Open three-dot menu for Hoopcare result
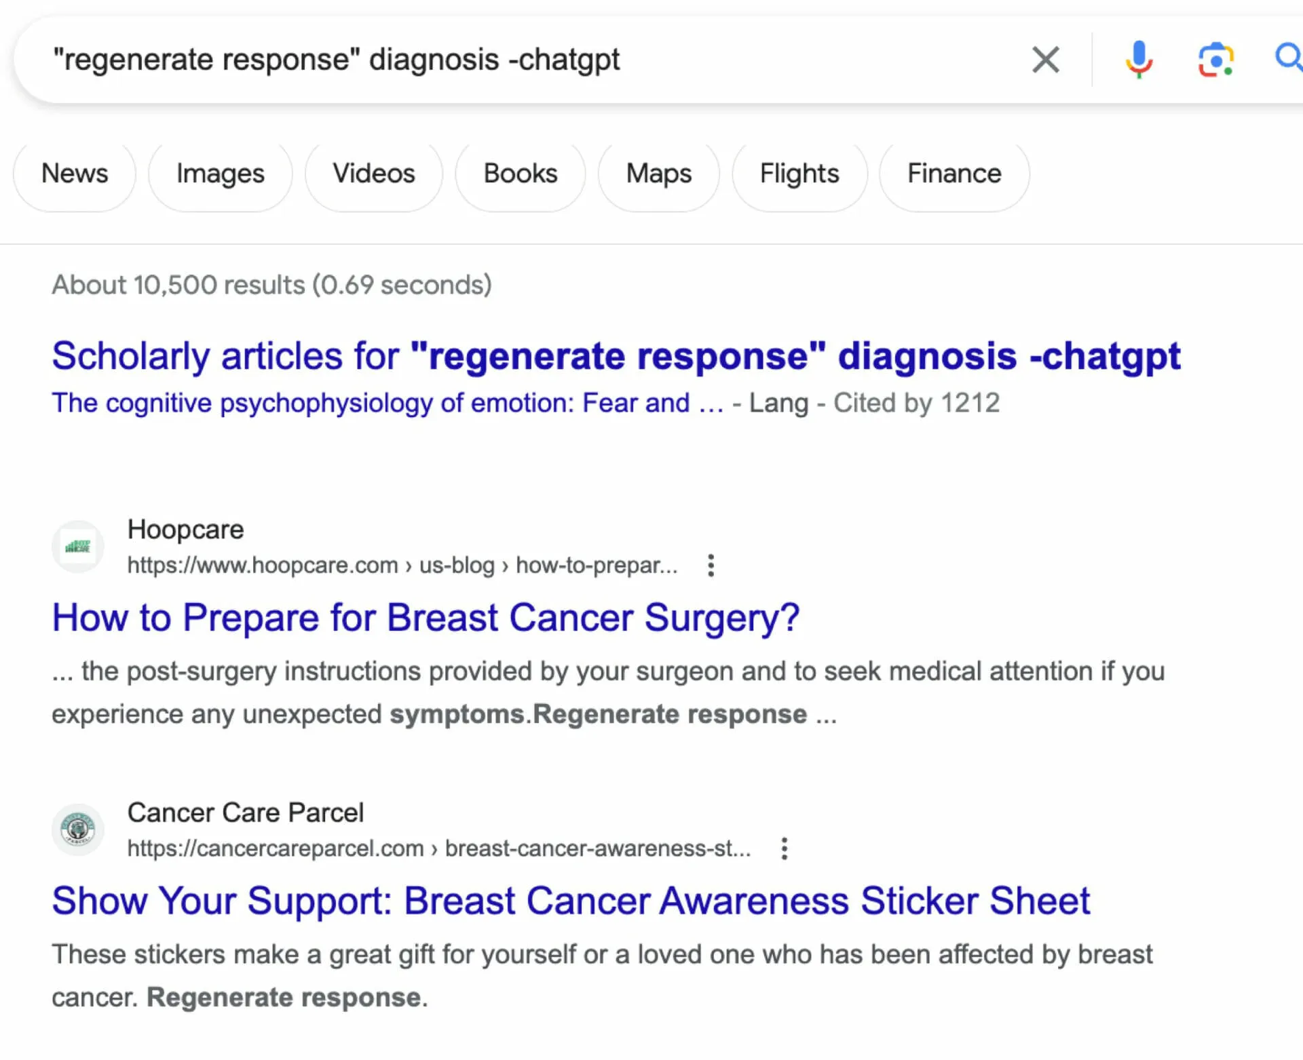 711,565
